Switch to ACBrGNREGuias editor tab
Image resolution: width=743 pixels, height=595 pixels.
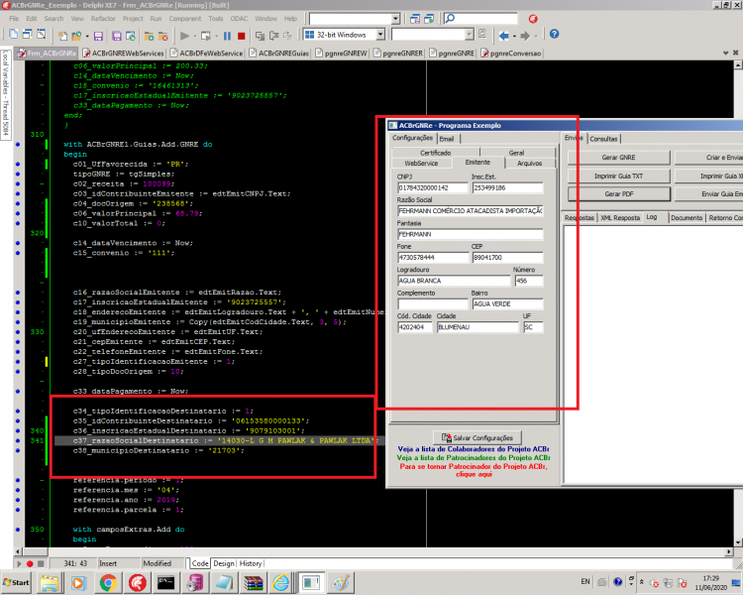pyautogui.click(x=279, y=54)
